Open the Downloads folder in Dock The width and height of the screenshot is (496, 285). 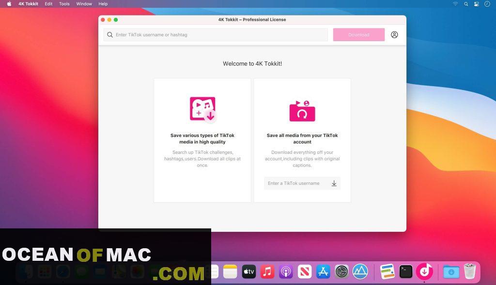[x=451, y=271]
